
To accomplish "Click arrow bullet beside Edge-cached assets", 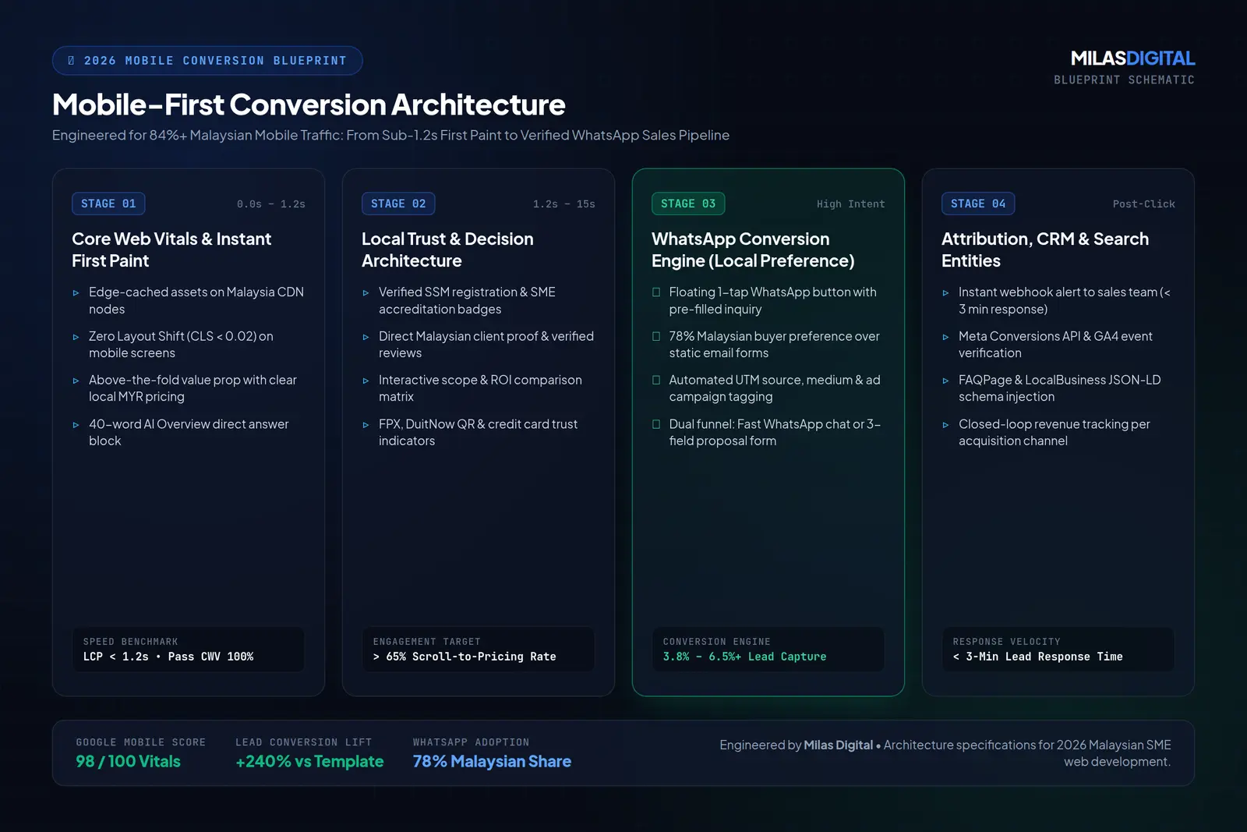I will (x=76, y=293).
